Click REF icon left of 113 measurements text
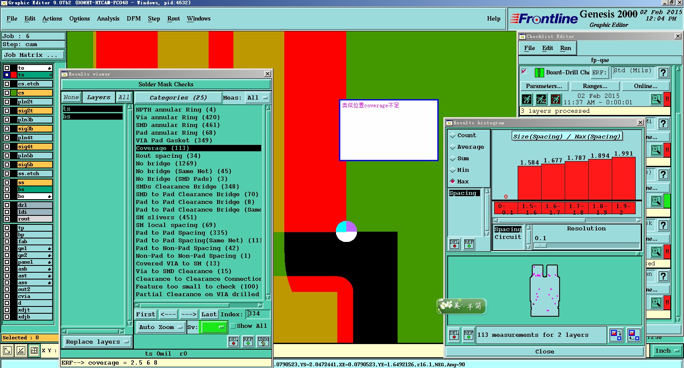This screenshot has height=368, width=684. [x=469, y=335]
